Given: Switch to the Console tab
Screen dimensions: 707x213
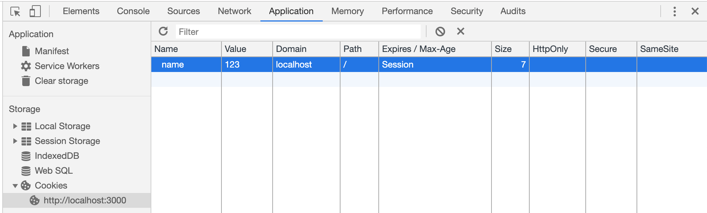Looking at the screenshot, I should (x=133, y=11).
